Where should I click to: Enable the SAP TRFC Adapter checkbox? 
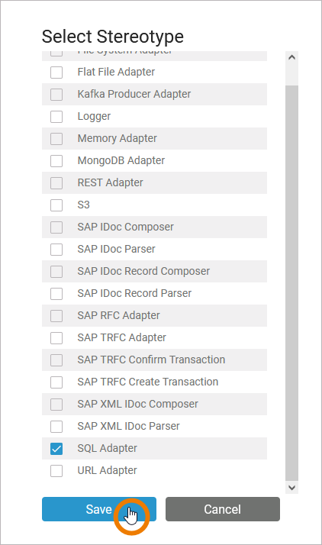pyautogui.click(x=56, y=338)
